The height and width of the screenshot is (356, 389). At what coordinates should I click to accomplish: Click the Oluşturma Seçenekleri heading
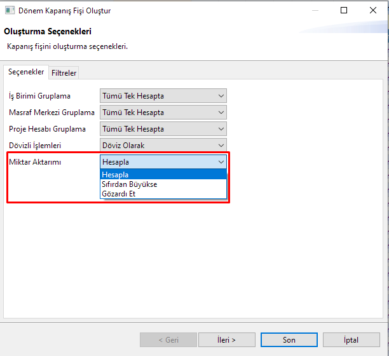[48, 32]
